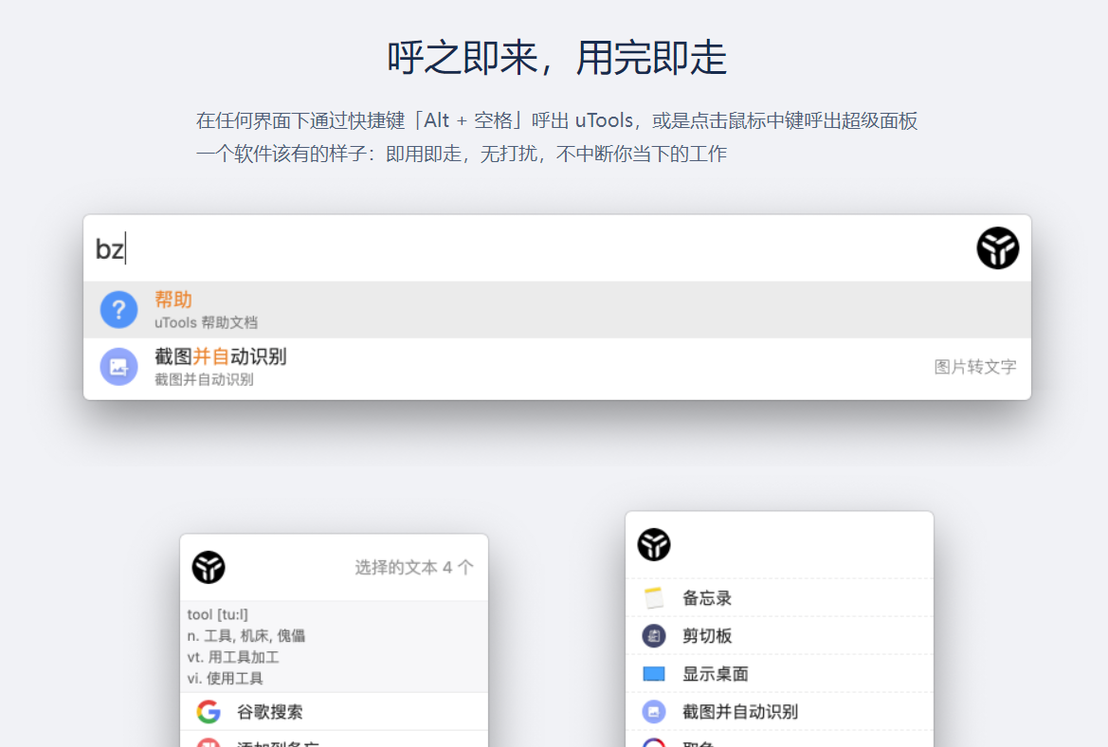Open 备忘录 in the super panel

[x=779, y=598]
